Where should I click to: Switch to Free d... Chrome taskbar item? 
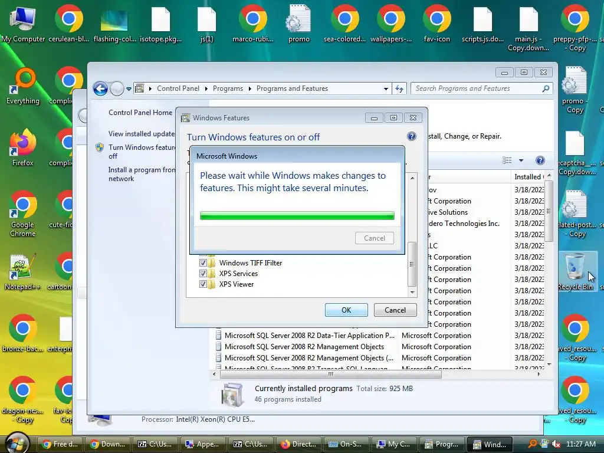tap(60, 444)
